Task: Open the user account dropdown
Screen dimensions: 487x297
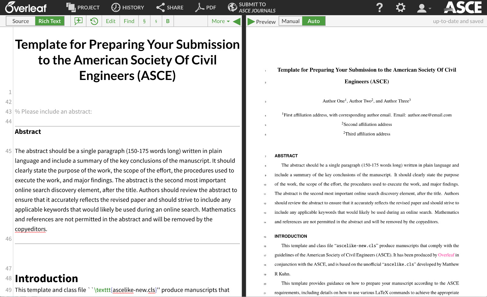Action: (x=424, y=8)
